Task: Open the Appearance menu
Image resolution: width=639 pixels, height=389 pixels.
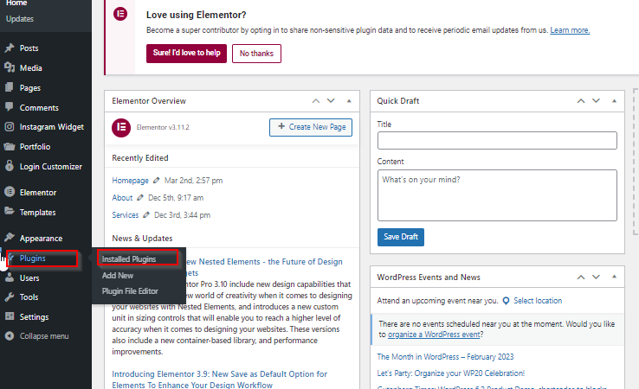Action: point(41,238)
